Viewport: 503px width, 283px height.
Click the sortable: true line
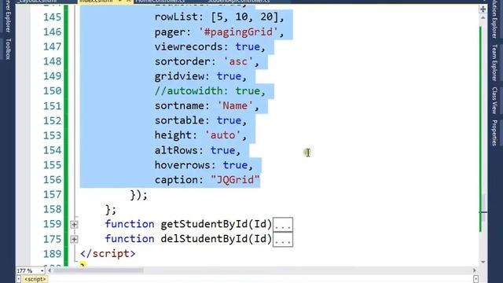[x=200, y=120]
